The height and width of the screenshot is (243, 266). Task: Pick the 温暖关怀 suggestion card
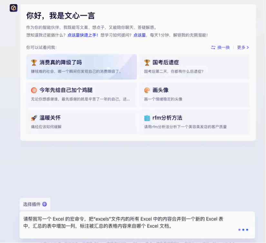click(x=82, y=122)
